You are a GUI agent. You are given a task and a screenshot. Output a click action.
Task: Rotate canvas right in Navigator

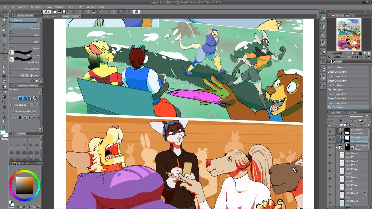356,57
